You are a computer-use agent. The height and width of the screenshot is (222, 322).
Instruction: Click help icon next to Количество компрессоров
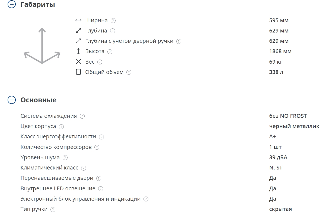97,147
